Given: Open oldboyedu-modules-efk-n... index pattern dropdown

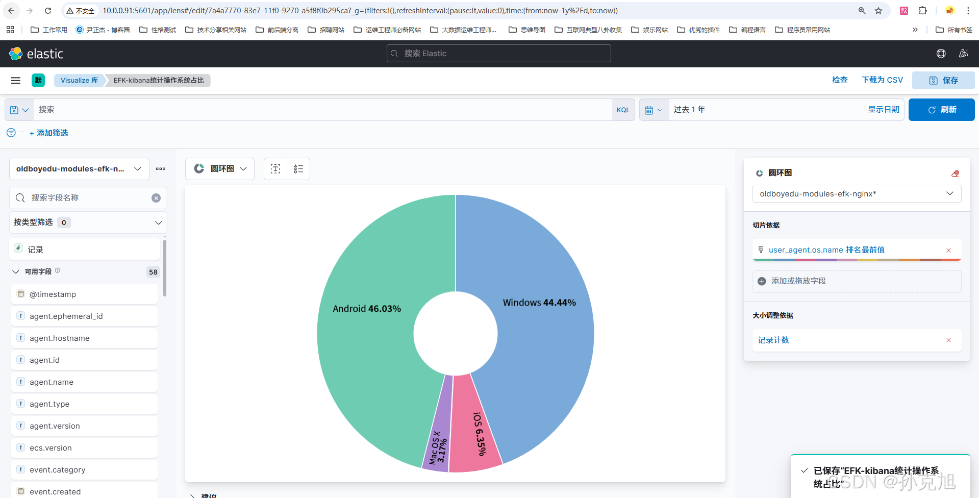Looking at the screenshot, I should pyautogui.click(x=79, y=169).
